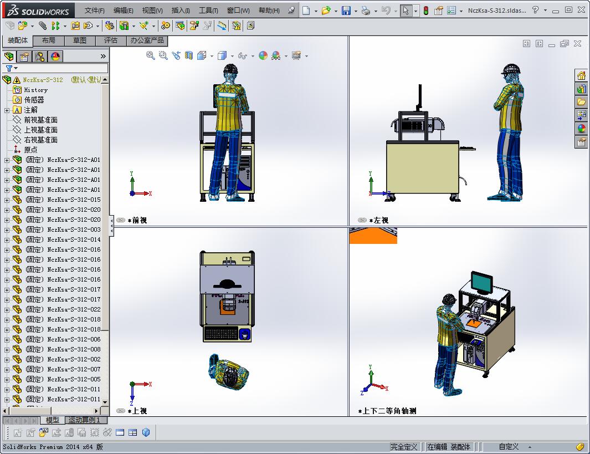Switch to the 运动算例1 tab
This screenshot has width=590, height=454.
pyautogui.click(x=85, y=420)
